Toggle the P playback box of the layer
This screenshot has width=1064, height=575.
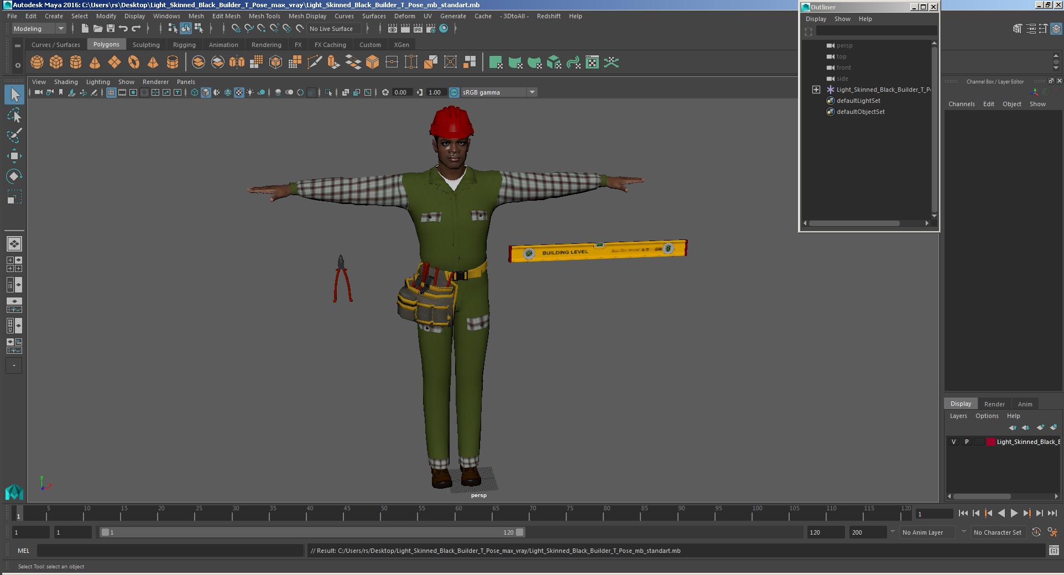[967, 442]
